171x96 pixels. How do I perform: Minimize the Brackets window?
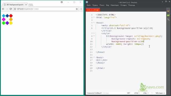[162, 2]
